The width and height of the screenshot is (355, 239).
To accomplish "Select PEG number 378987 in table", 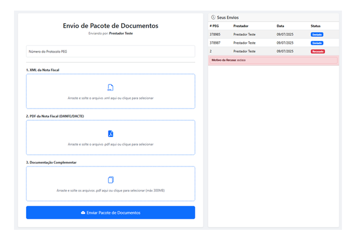I will pyautogui.click(x=215, y=43).
